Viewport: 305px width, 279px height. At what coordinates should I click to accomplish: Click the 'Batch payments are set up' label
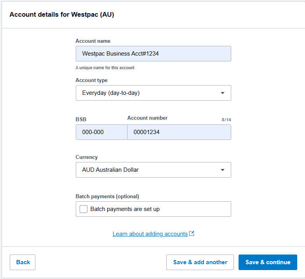[x=125, y=209]
